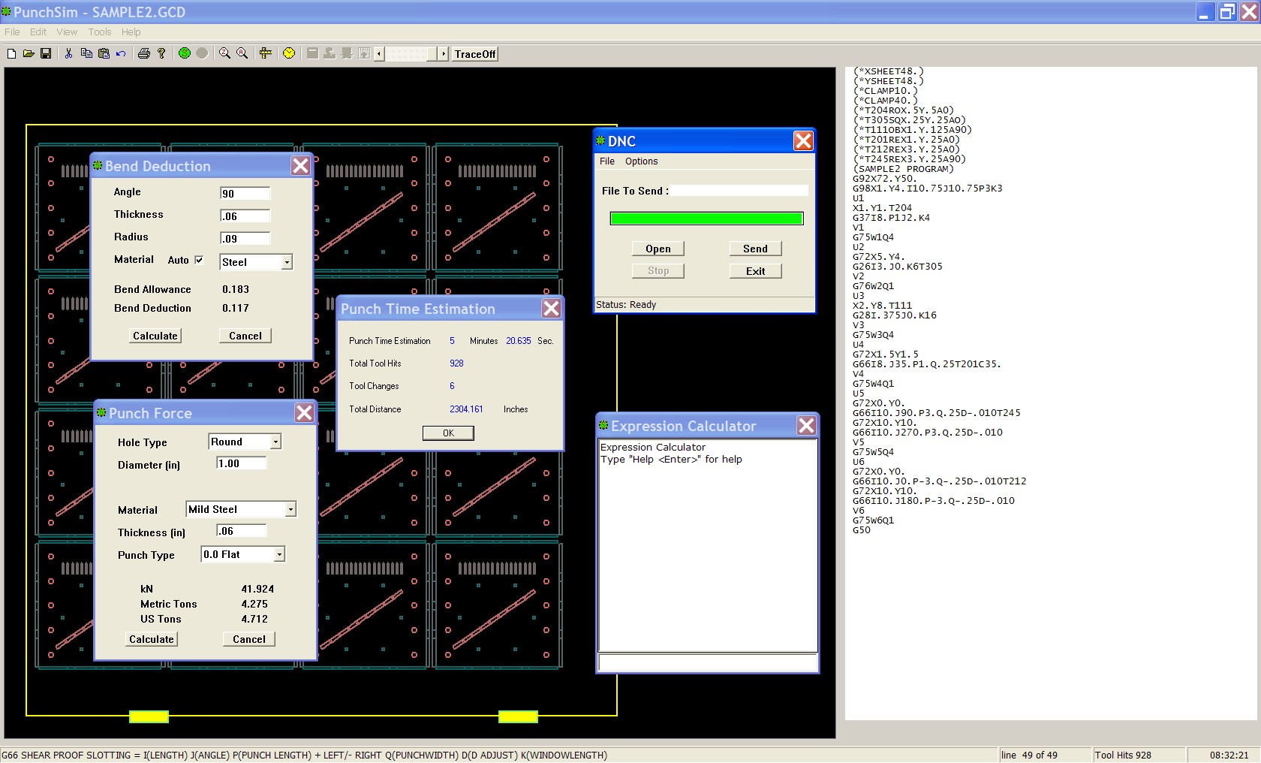The image size is (1261, 763).
Task: Undo the last action from the toolbar
Action: pos(120,53)
